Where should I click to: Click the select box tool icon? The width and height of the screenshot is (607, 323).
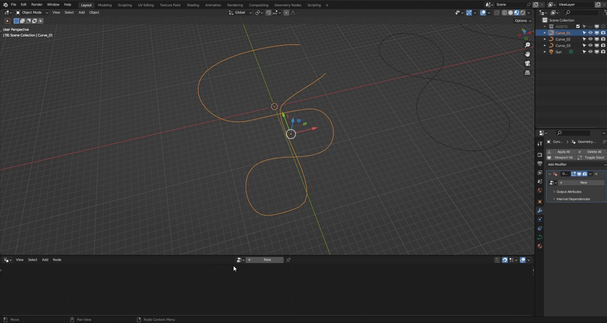click(7, 21)
